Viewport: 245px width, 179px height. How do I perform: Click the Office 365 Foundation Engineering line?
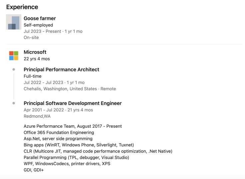pyautogui.click(x=59, y=133)
